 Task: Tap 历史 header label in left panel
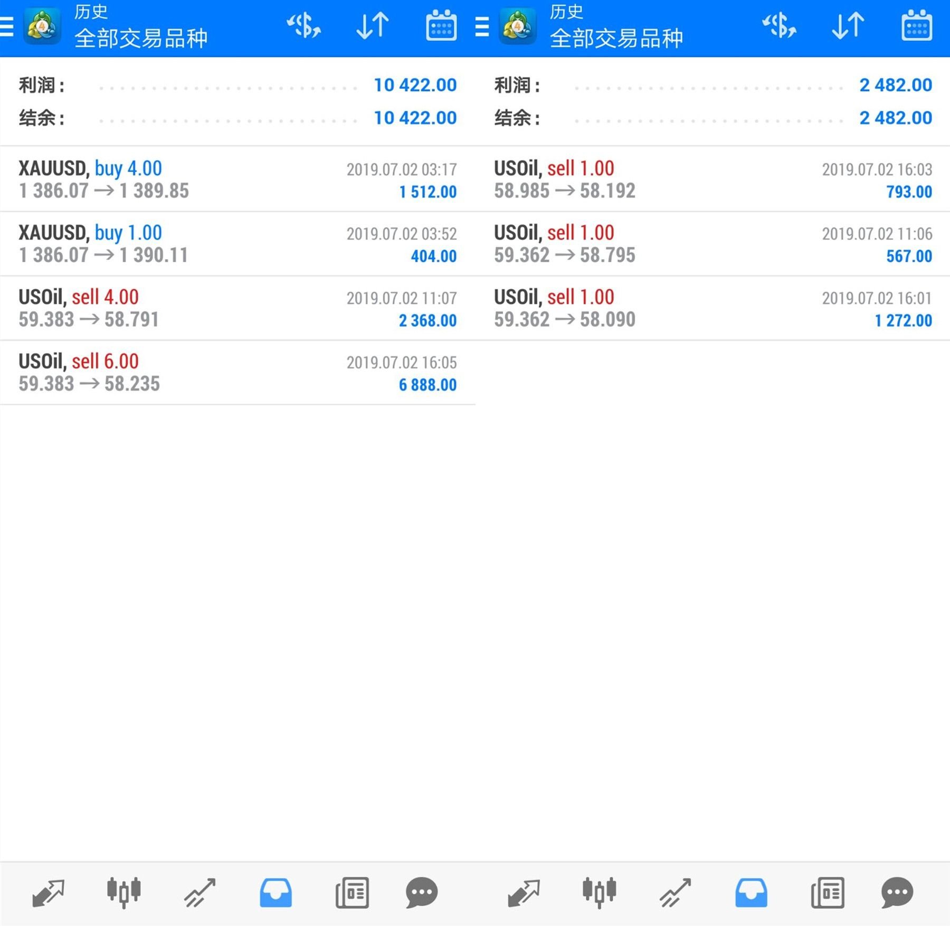click(91, 12)
